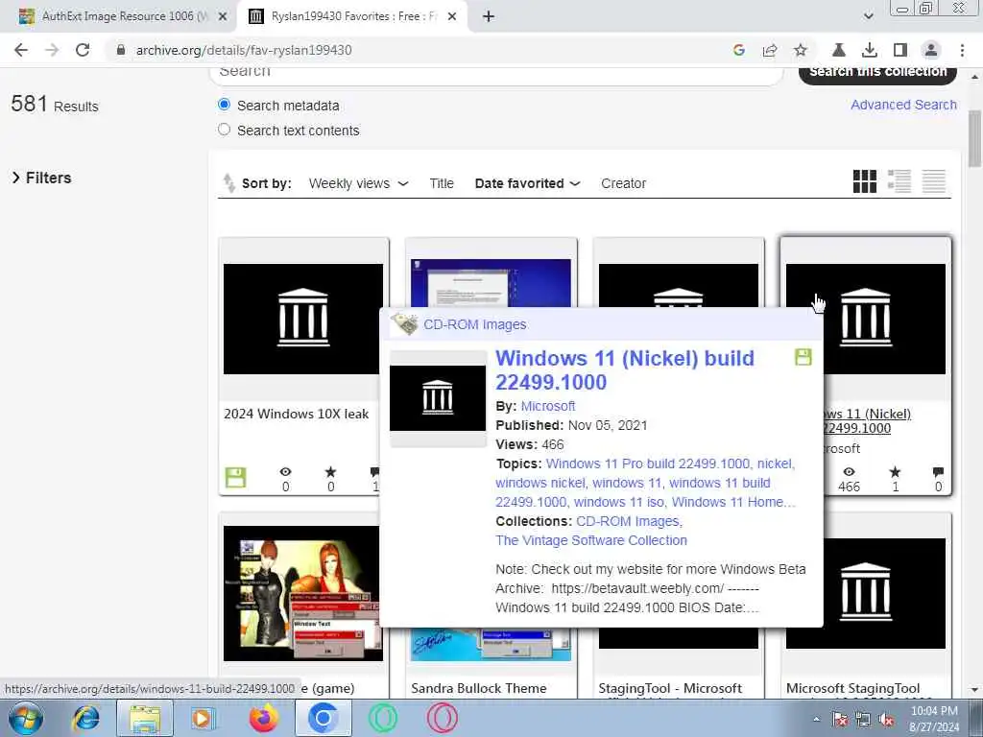Image resolution: width=983 pixels, height=737 pixels.
Task: Open Microsoft StagingTool card thumbnail
Action: pos(866,593)
